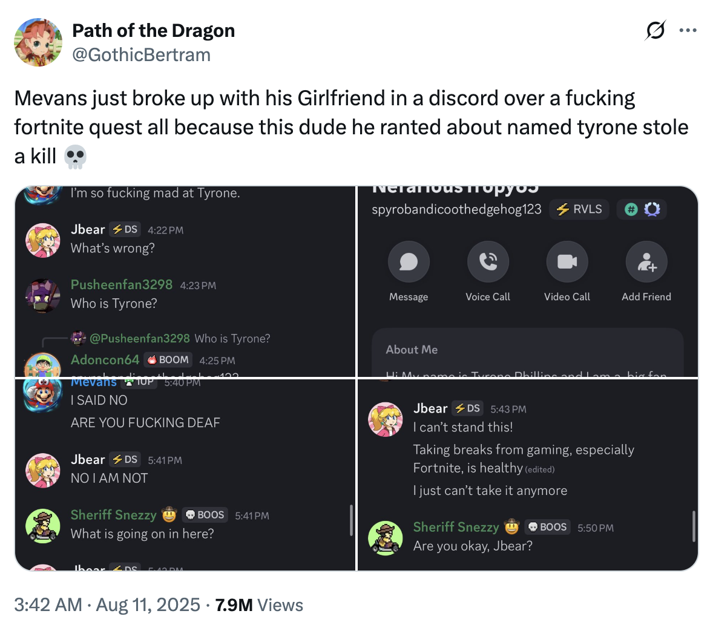Click Pusheenfan3298's username in the chat
Viewport: 713px width, 628px height.
pyautogui.click(x=122, y=284)
